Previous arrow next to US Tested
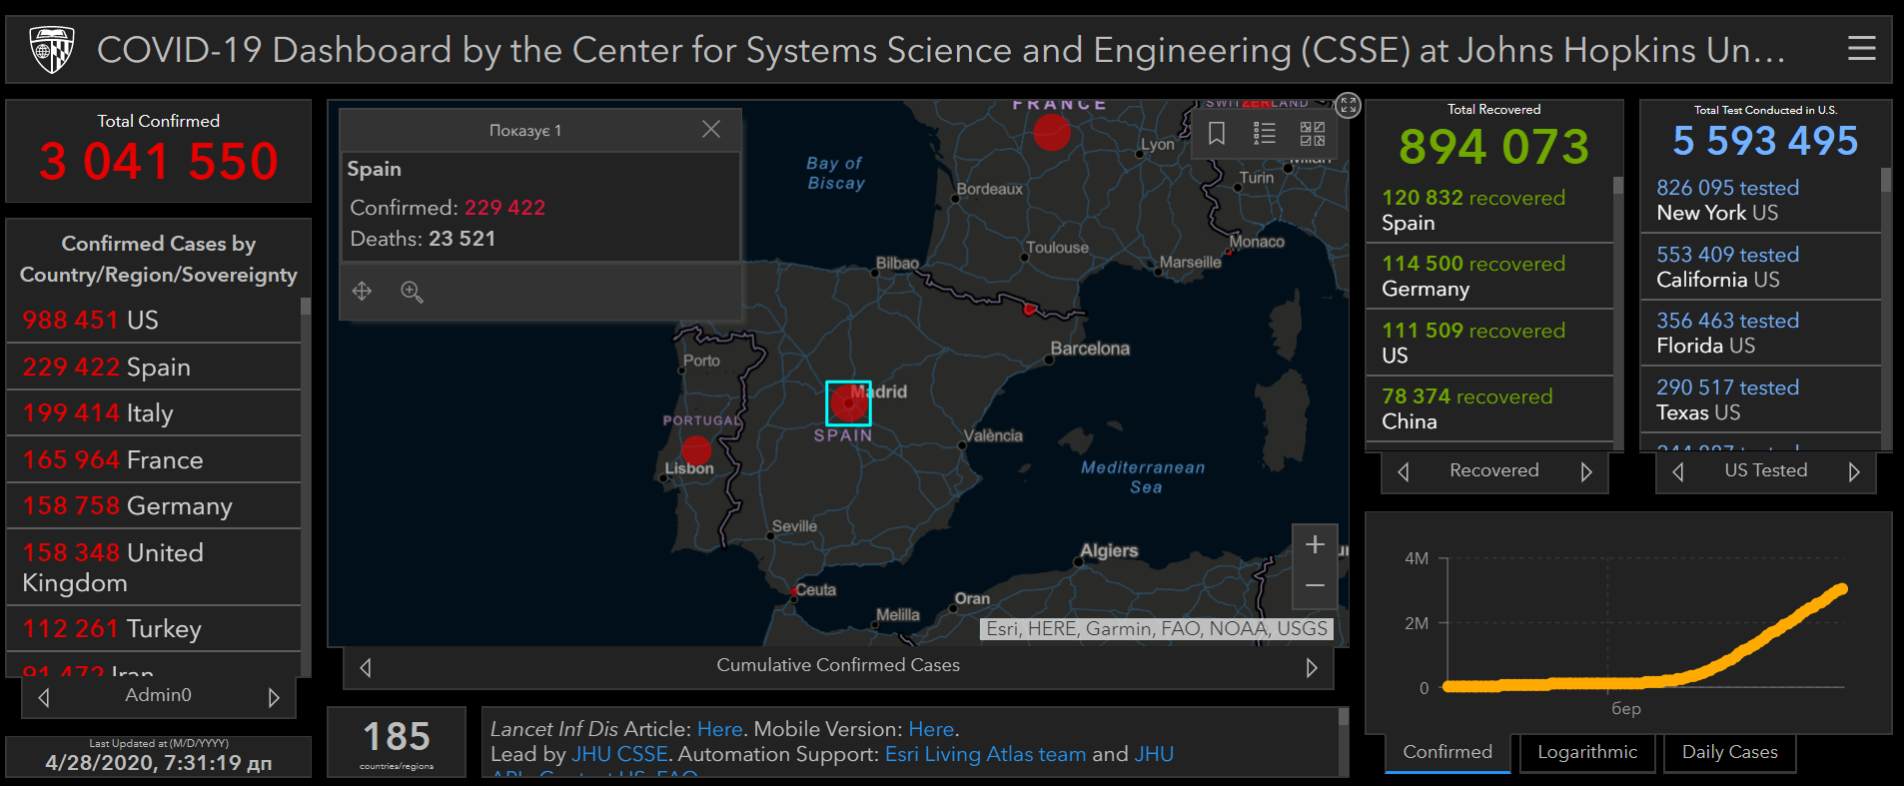The height and width of the screenshot is (786, 1904). [1678, 471]
